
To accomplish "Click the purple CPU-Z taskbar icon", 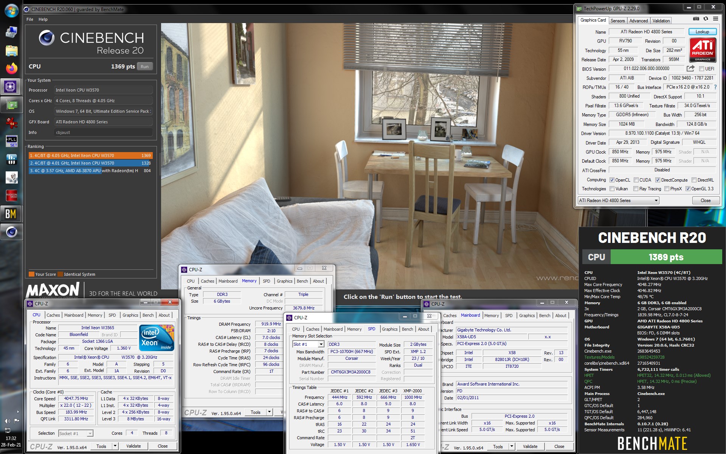I will (x=11, y=87).
